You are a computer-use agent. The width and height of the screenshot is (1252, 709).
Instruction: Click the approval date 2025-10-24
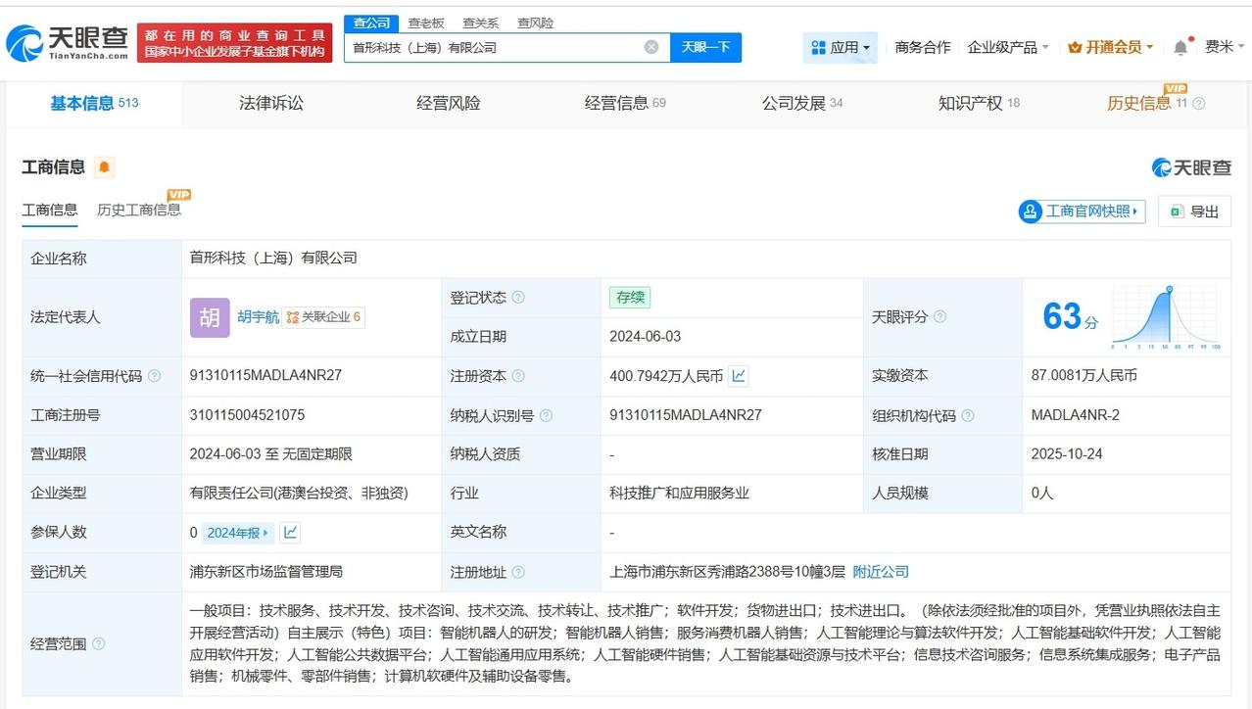pos(1067,454)
